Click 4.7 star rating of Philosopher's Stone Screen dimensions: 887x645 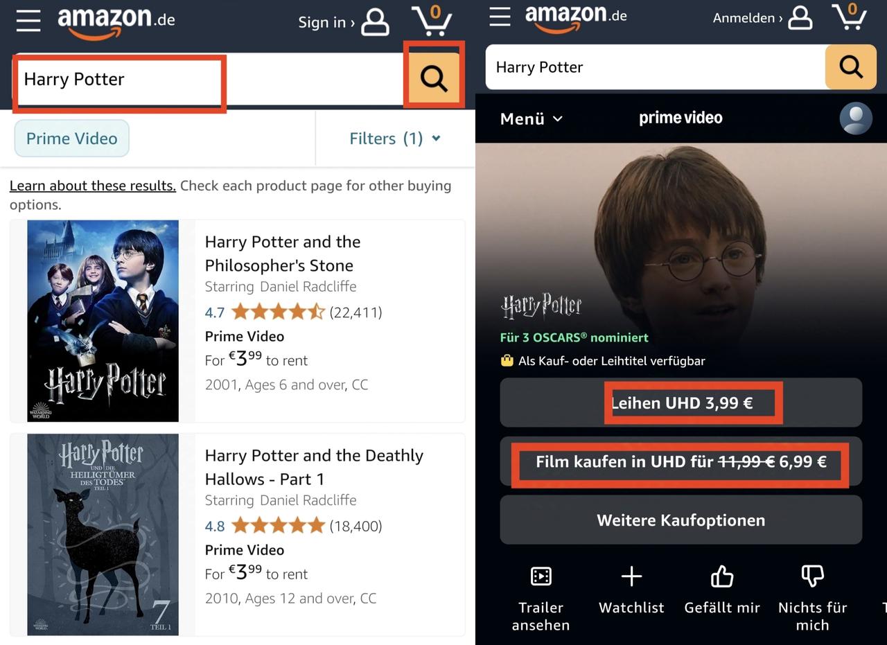point(278,312)
